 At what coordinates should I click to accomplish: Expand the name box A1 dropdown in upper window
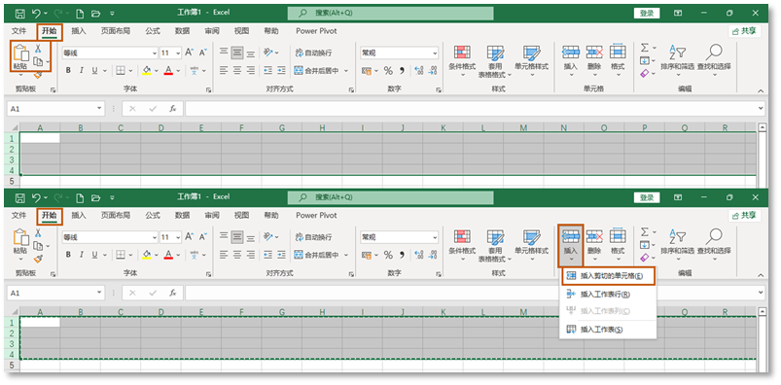100,109
